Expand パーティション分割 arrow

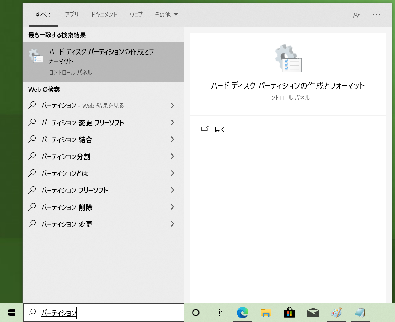tap(172, 156)
